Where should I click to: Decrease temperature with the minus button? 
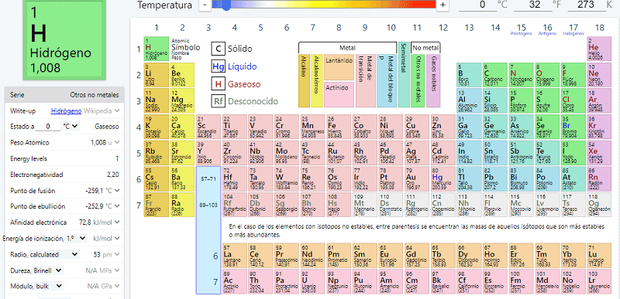(205, 5)
